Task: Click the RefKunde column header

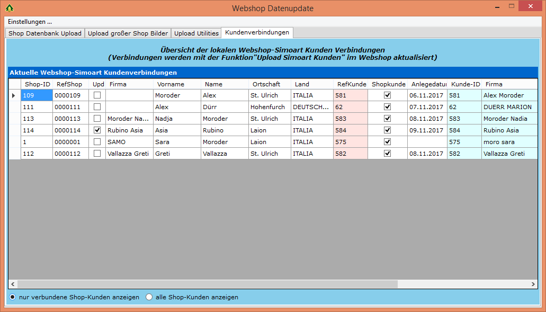Action: (351, 84)
